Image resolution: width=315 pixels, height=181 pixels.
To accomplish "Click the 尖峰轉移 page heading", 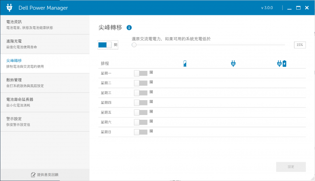I will coord(110,28).
